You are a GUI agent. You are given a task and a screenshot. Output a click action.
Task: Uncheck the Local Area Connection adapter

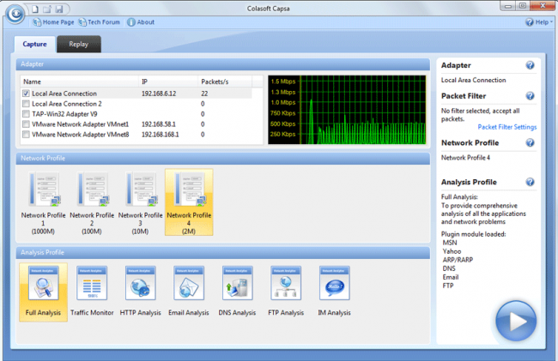pyautogui.click(x=27, y=93)
